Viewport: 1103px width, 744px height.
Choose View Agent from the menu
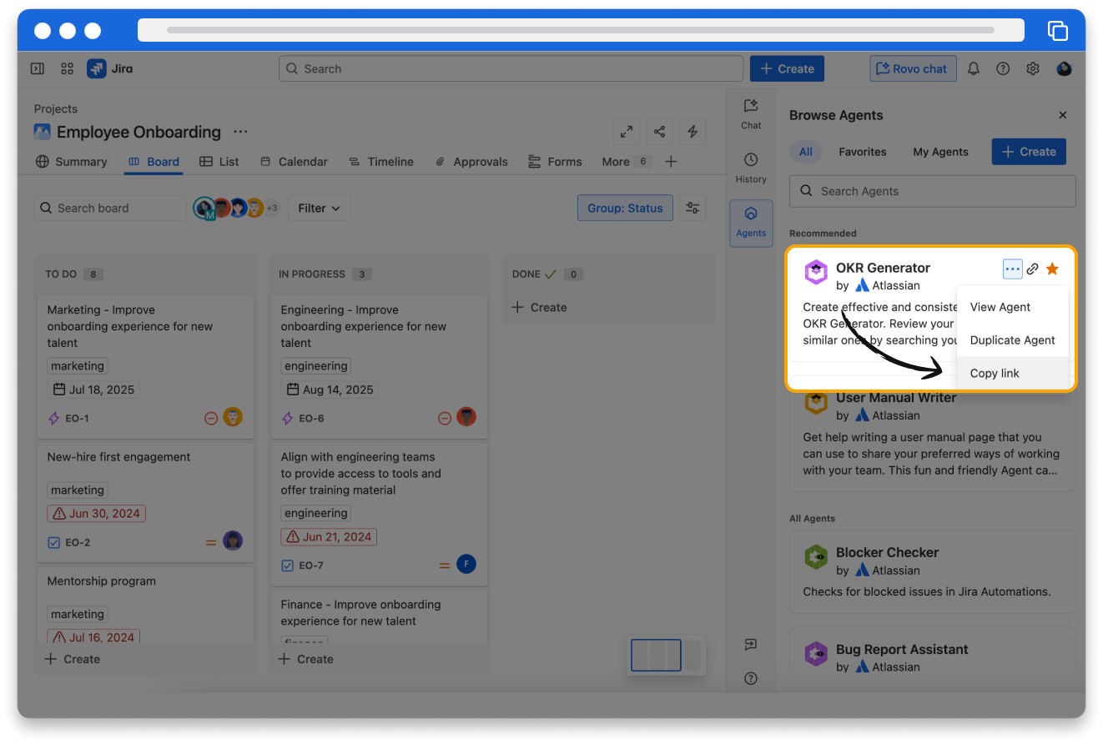pyautogui.click(x=1012, y=307)
